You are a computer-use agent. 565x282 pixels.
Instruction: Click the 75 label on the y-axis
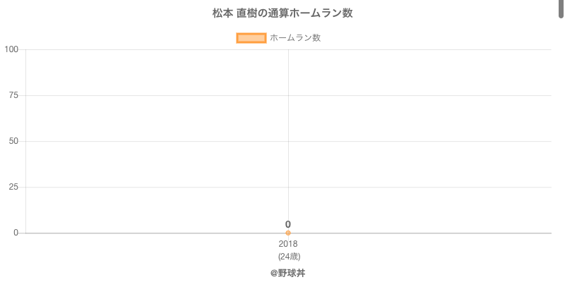coord(13,95)
